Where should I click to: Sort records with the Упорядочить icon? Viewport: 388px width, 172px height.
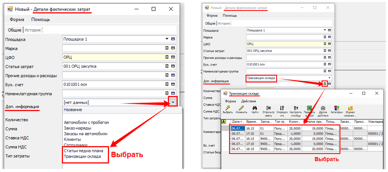tap(282, 108)
